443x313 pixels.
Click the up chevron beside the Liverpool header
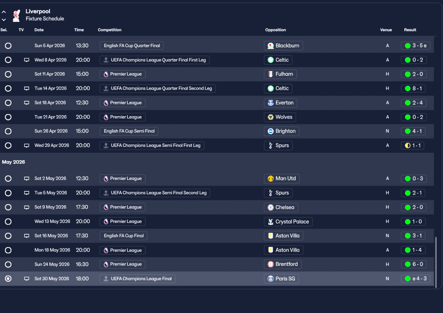[4, 12]
